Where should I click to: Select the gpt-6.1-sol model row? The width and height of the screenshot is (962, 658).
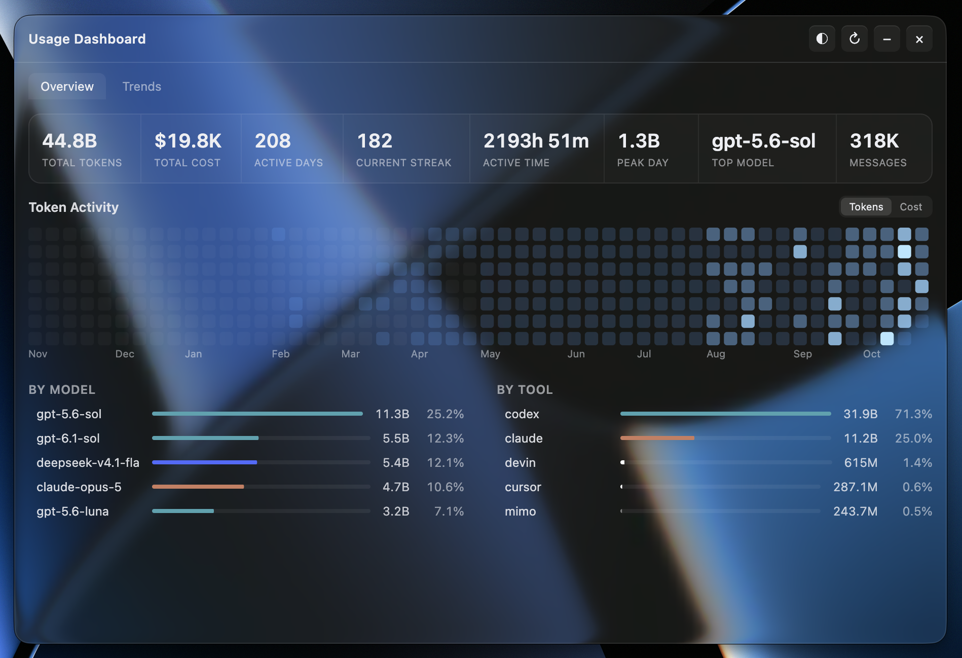tap(246, 438)
